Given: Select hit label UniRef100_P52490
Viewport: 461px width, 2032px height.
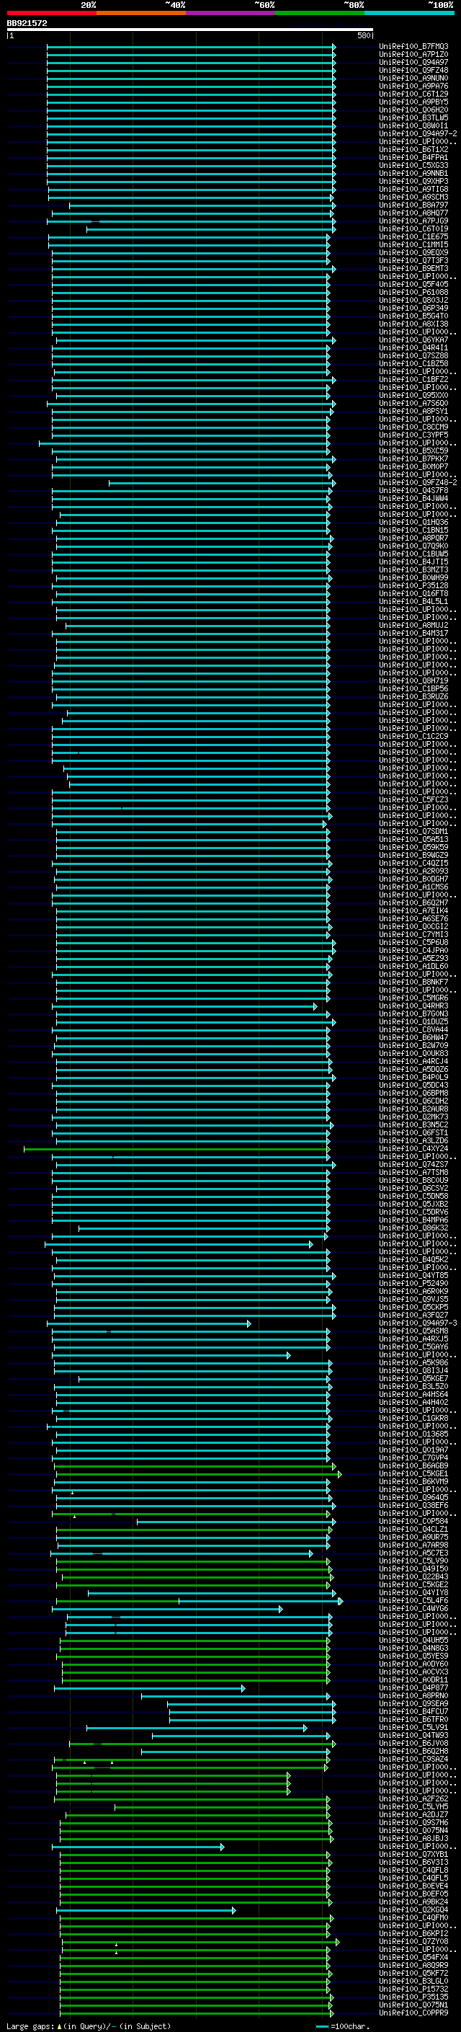Looking at the screenshot, I should (x=413, y=1283).
